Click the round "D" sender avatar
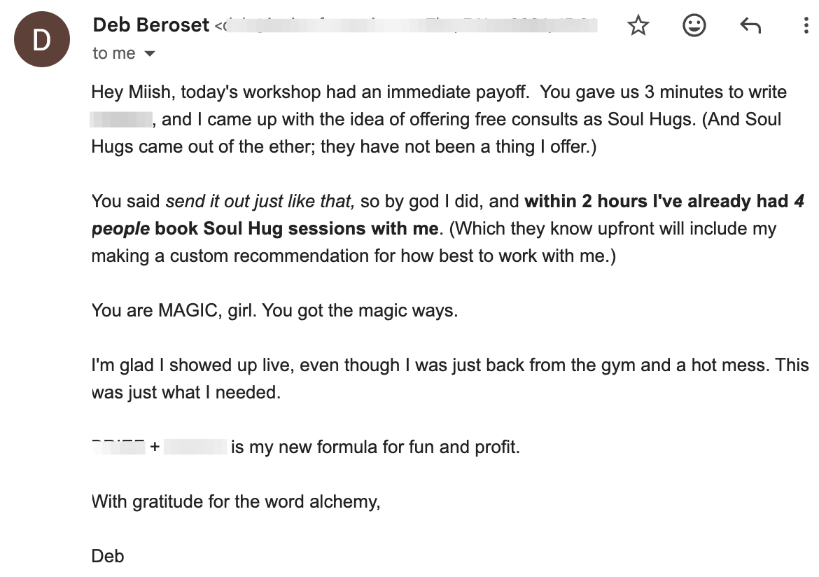Screen dimensions: 819x577 point(42,39)
